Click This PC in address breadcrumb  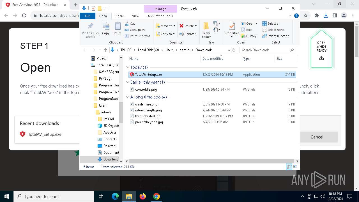[x=126, y=50]
